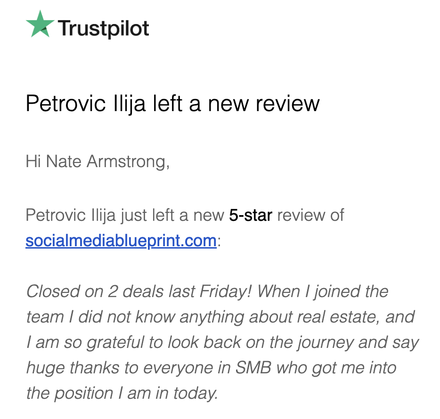This screenshot has height=419, width=440.
Task: Click the review line 'Closed on 2 deals last Friday!'
Action: coord(139,291)
